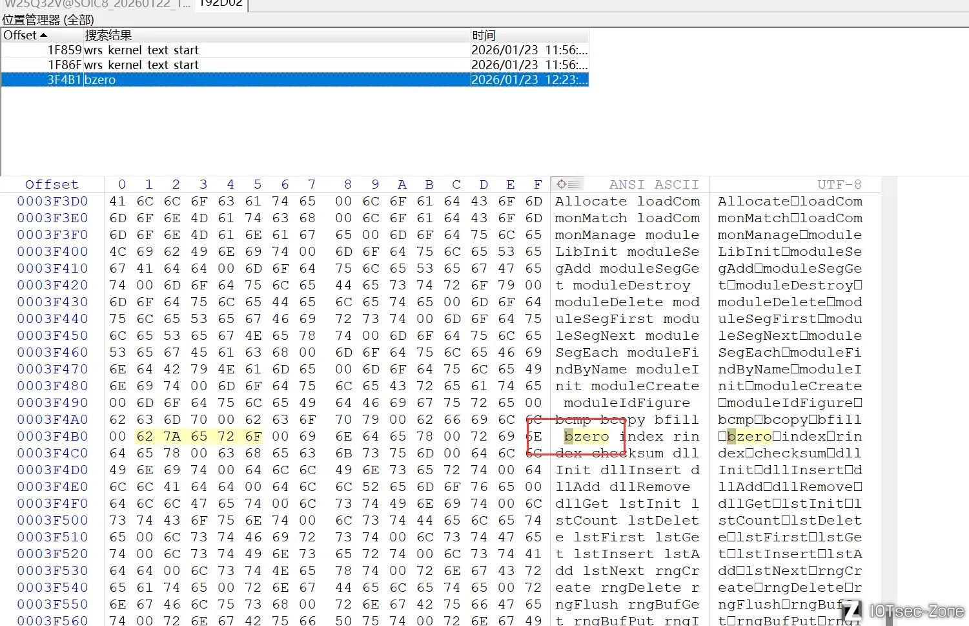Click offset label 0003F500

point(52,521)
